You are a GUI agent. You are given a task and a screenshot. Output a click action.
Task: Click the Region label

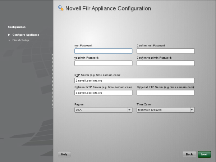79,104
